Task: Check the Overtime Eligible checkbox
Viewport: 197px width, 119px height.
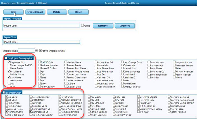Action: pyautogui.click(x=138, y=96)
